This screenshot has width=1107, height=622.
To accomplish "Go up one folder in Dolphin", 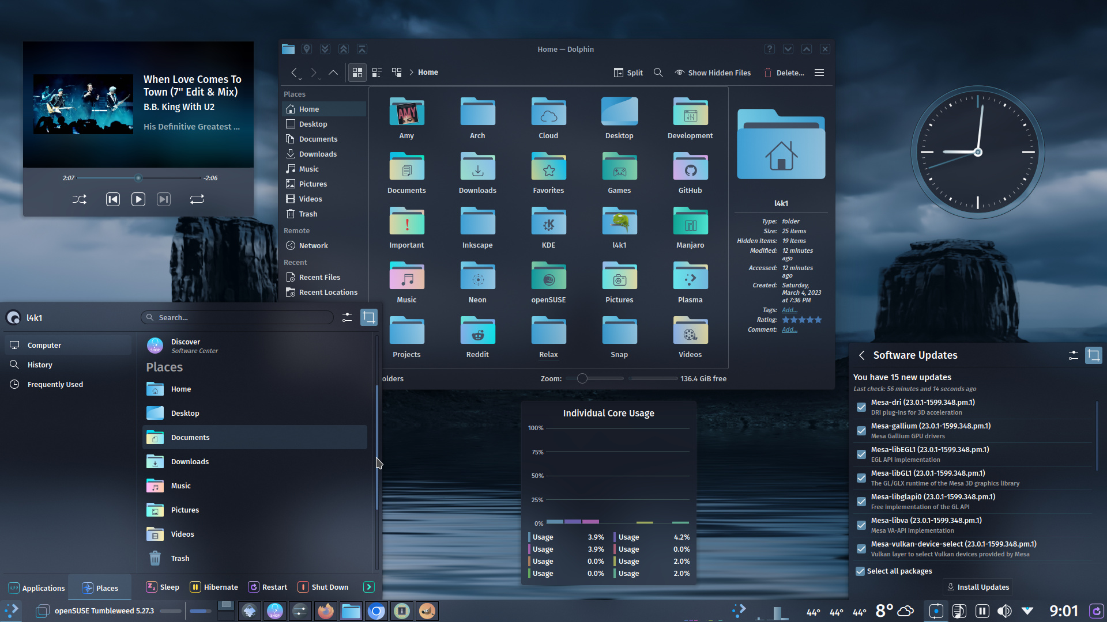I will (333, 73).
